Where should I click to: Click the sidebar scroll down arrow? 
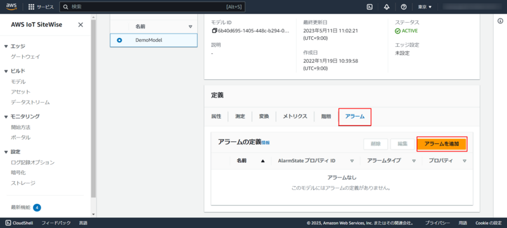click(93, 214)
